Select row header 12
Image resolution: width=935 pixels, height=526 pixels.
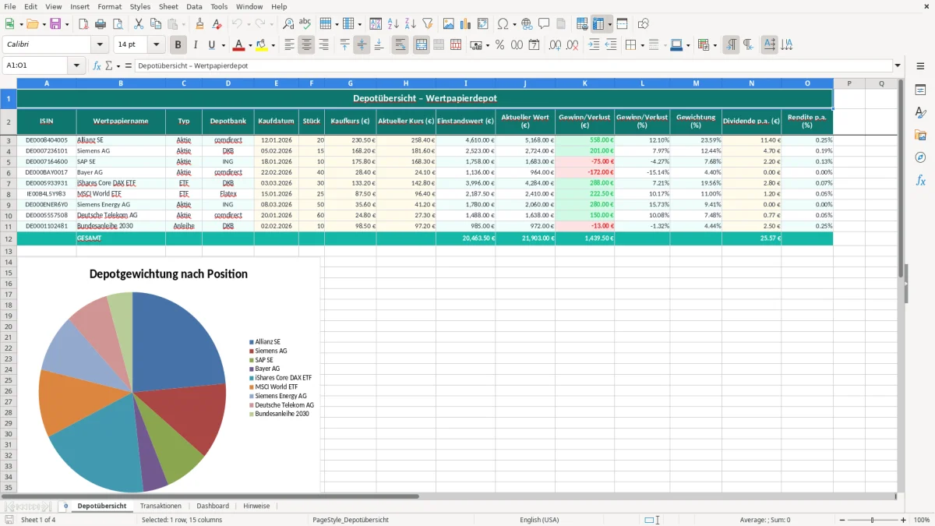pos(9,238)
